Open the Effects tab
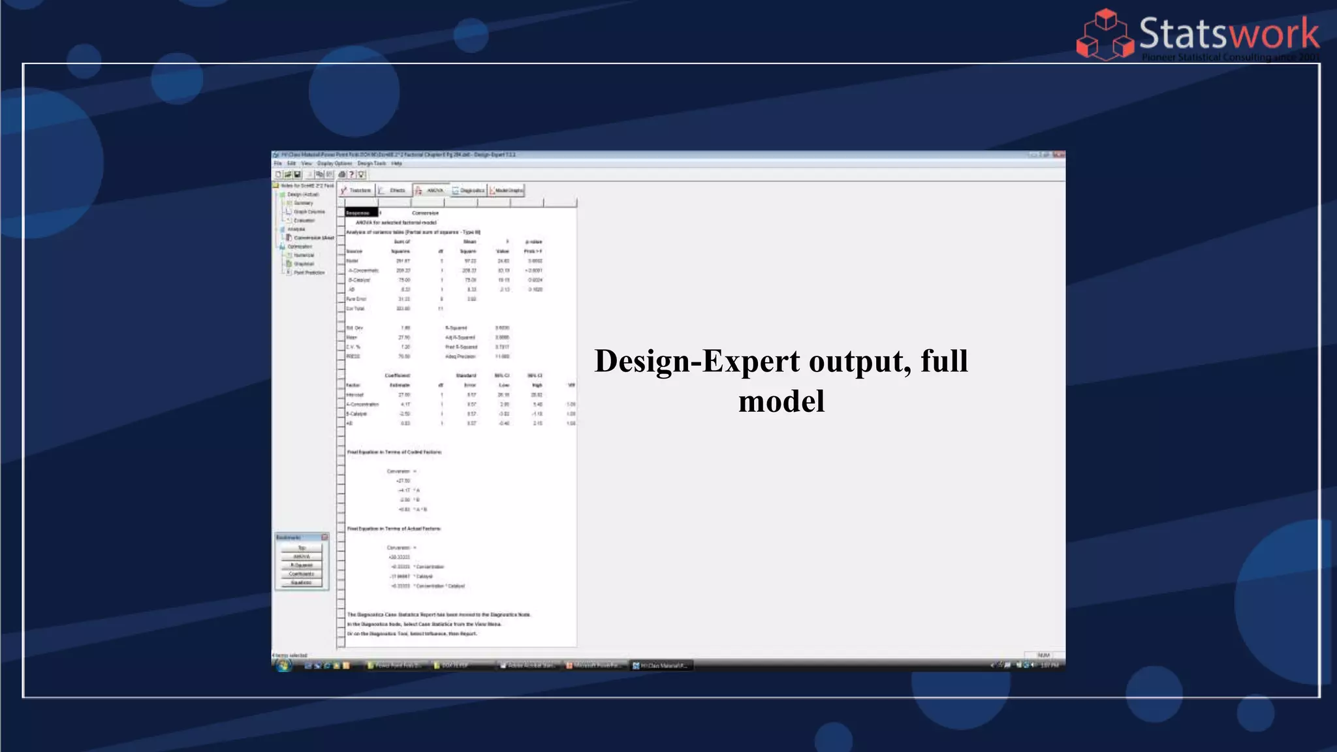 (394, 191)
